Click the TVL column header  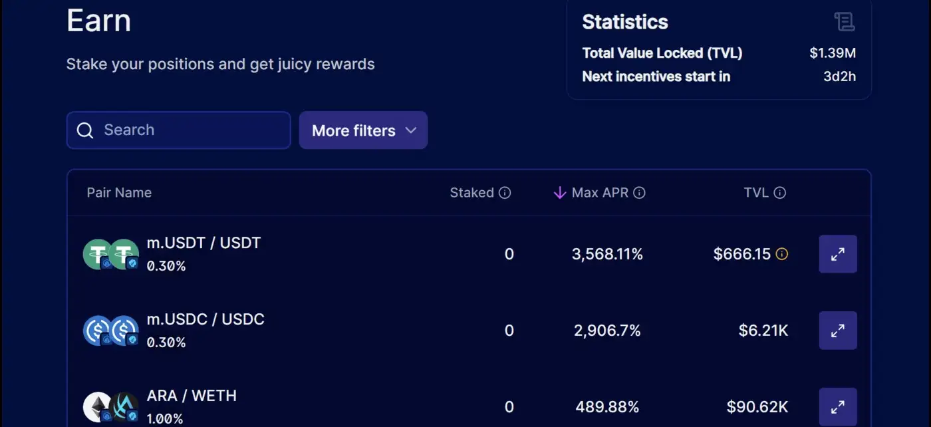756,193
